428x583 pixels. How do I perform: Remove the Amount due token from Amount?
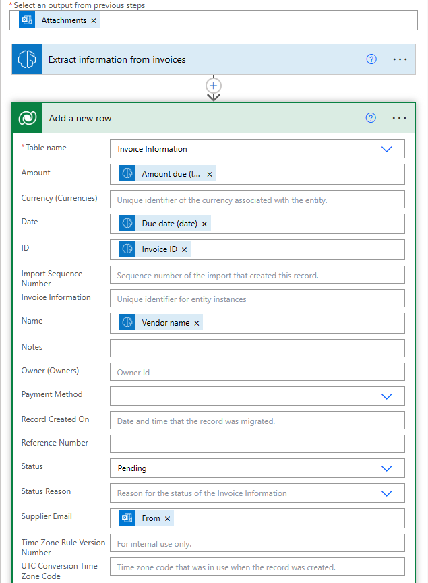pyautogui.click(x=210, y=174)
